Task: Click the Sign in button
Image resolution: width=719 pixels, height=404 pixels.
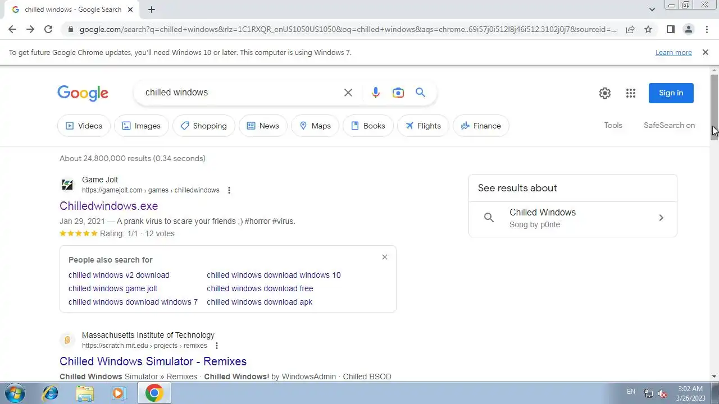Action: point(671,93)
